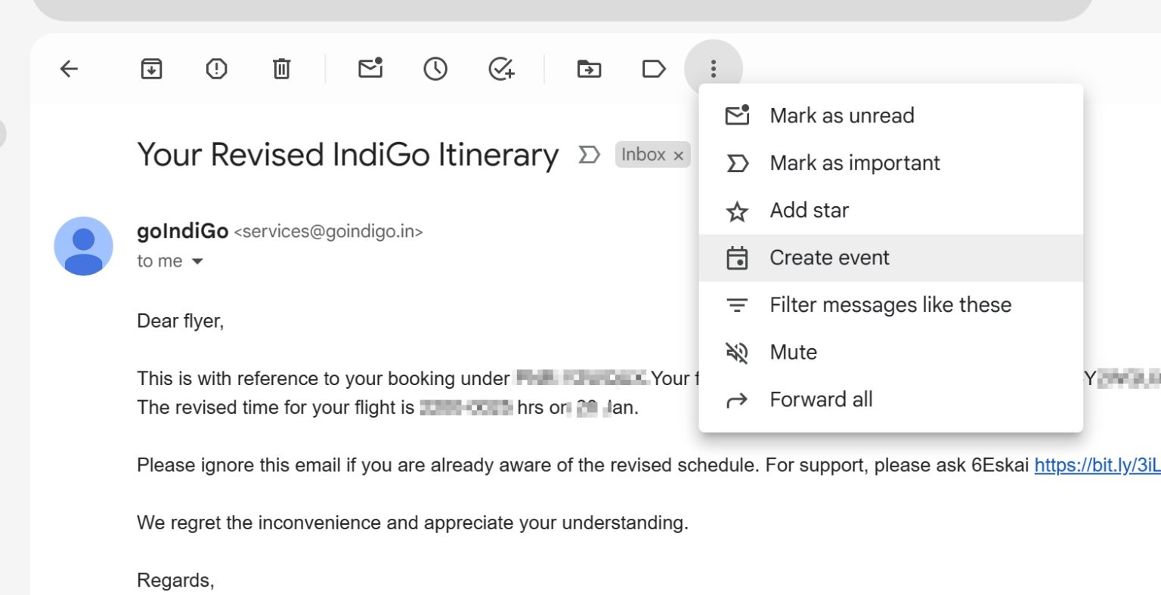
Task: Click important marker icon in menu
Action: point(737,164)
